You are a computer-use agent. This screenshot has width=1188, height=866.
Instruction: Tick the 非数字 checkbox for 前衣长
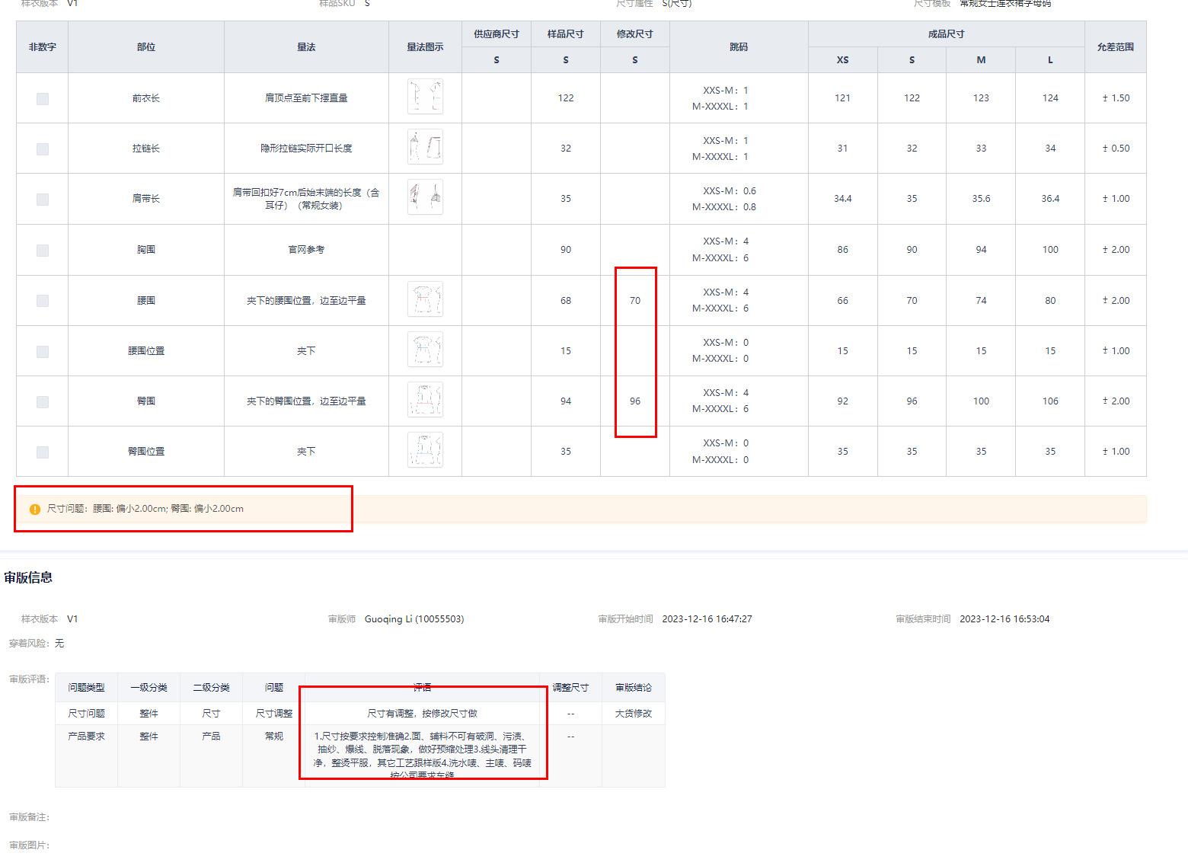pos(43,99)
